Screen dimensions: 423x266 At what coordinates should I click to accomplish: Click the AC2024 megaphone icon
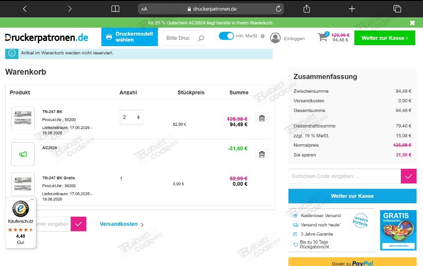pos(23,154)
